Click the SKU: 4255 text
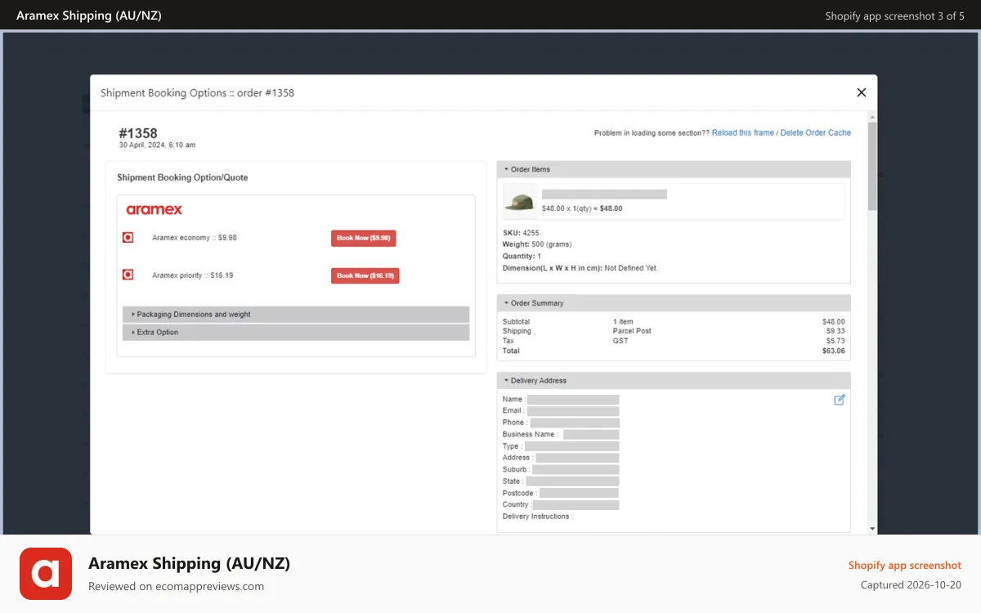981x613 pixels. click(521, 234)
